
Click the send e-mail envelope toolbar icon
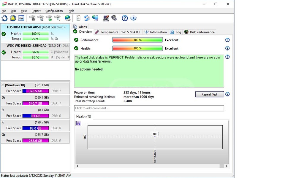pyautogui.click(x=86, y=18)
